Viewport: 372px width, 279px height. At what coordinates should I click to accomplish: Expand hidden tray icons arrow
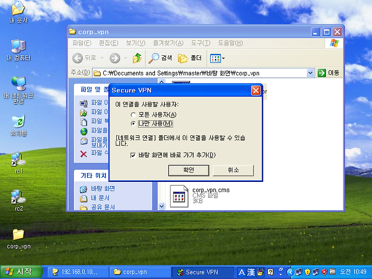coord(290,272)
